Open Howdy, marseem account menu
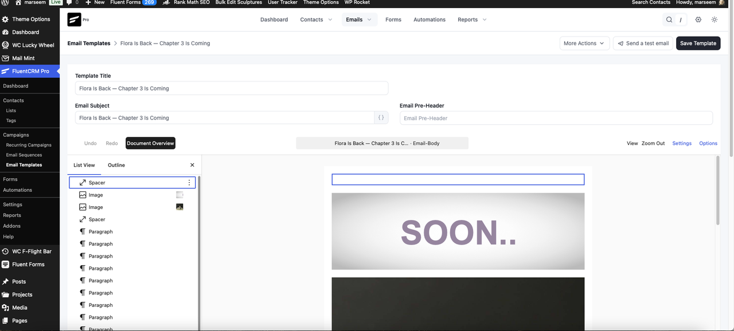The image size is (734, 331). click(x=699, y=2)
